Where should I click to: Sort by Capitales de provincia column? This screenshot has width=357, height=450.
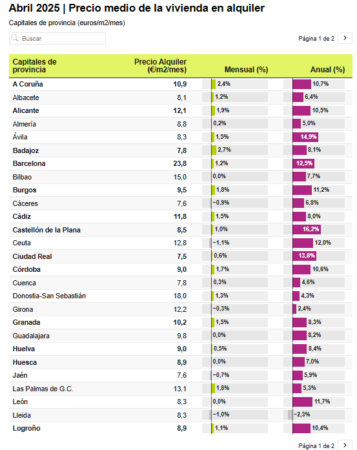click(34, 66)
